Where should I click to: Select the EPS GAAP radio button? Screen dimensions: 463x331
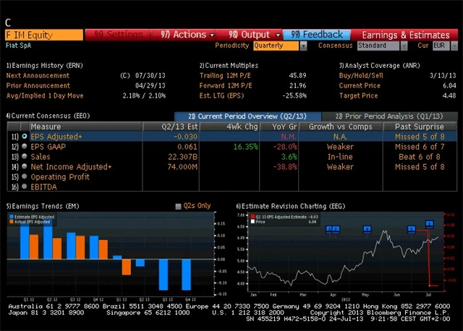pos(25,146)
